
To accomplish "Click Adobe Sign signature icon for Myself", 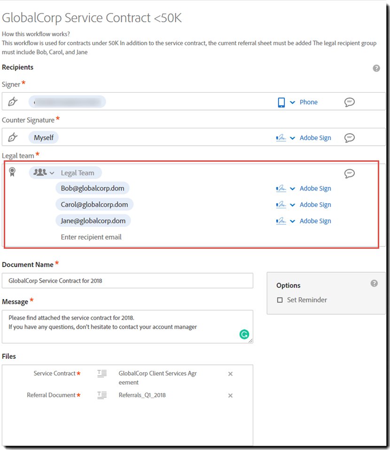I will pos(281,138).
